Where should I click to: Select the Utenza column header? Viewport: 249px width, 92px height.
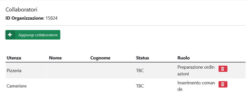14,58
